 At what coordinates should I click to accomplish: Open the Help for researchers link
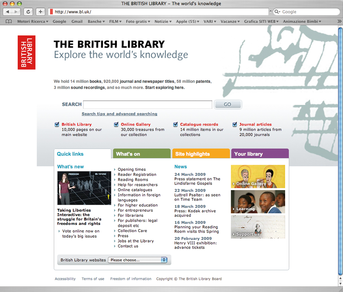(138, 185)
